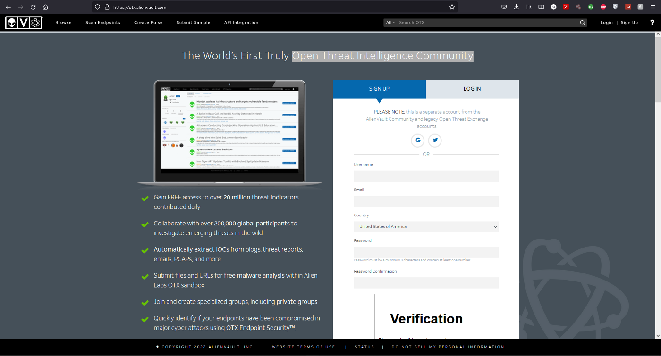
Task: Focus the Search OTX field
Action: tap(488, 23)
